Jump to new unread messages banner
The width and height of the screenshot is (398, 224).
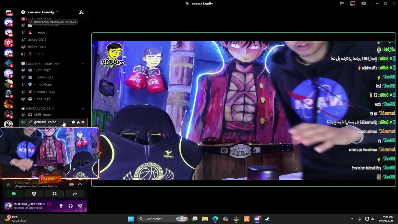(53, 22)
